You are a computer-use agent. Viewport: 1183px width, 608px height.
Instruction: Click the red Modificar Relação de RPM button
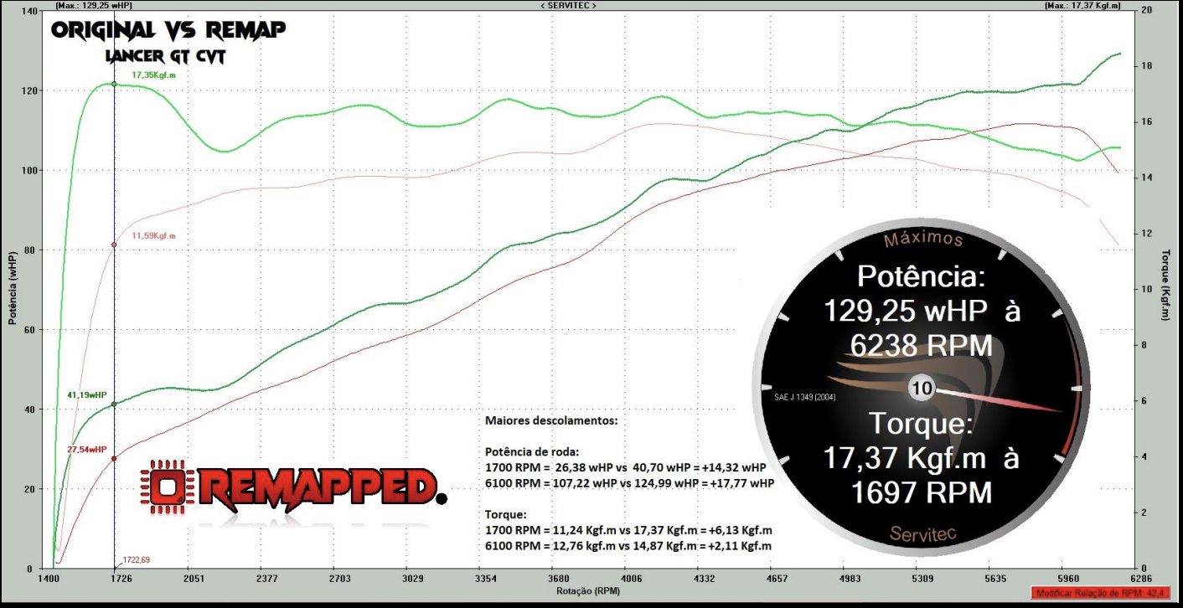tap(1102, 593)
